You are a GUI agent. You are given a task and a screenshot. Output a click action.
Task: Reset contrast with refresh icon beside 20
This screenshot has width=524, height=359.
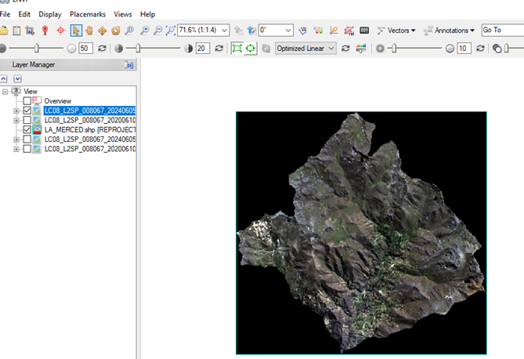coord(219,49)
